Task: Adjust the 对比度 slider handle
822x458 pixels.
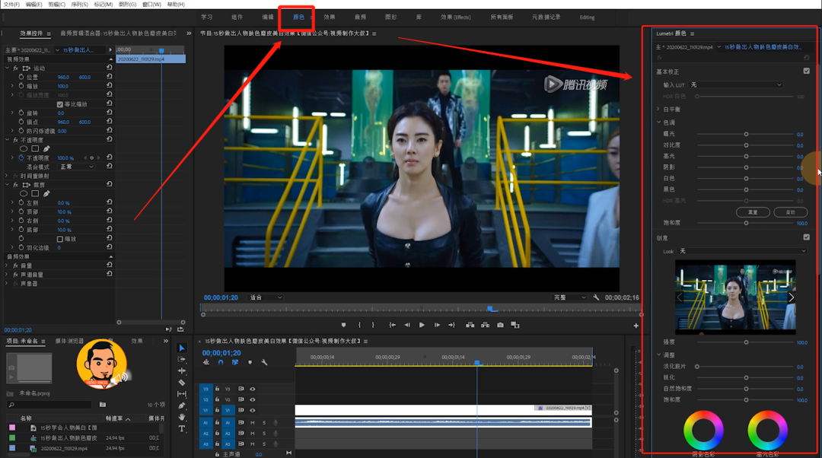Action: (x=746, y=145)
